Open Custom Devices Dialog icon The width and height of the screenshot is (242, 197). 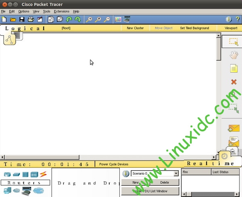click(x=127, y=19)
